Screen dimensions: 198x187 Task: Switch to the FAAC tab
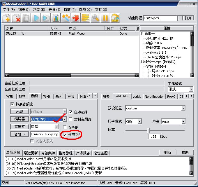[x=171, y=97]
